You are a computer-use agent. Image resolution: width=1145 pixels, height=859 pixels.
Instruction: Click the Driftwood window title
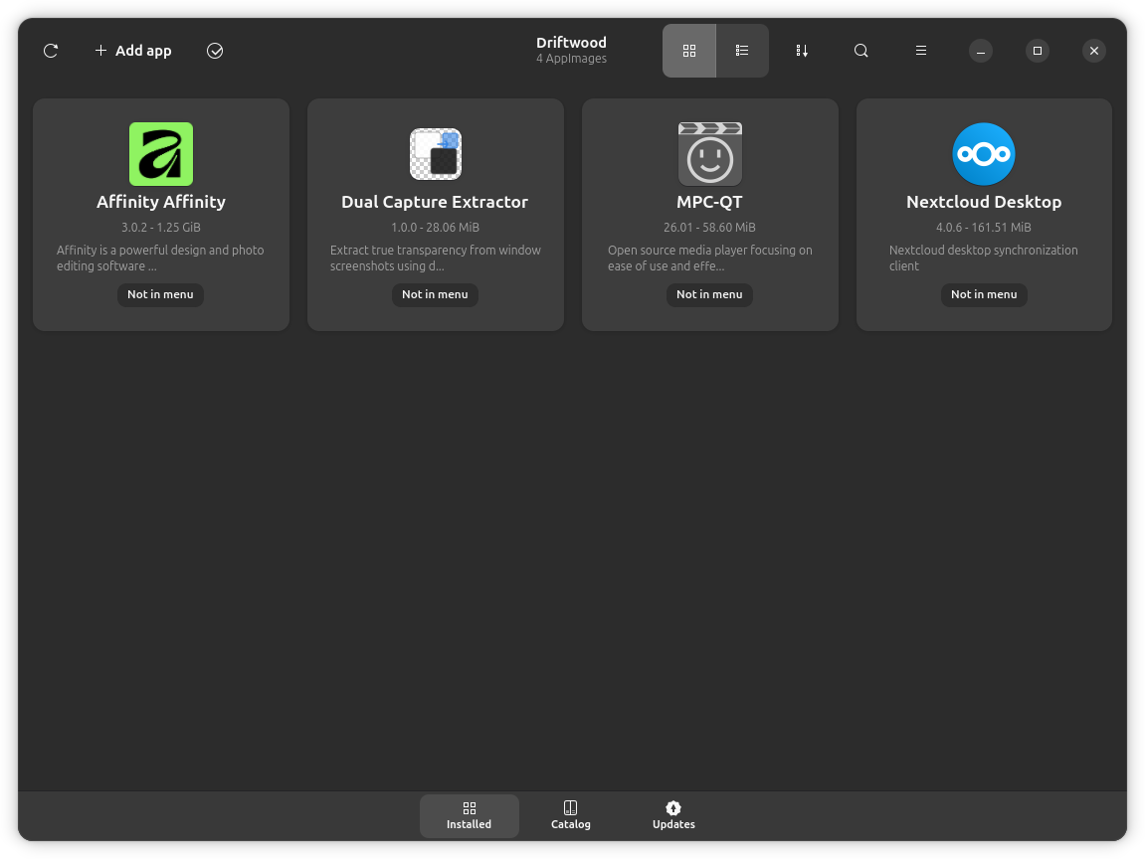(571, 42)
